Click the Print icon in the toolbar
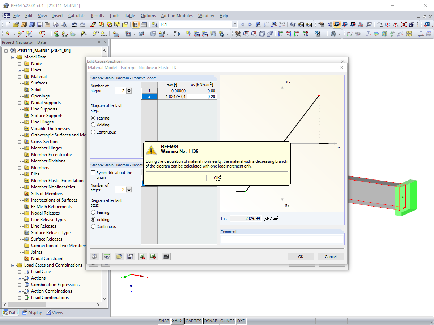434x325 pixels. pyautogui.click(x=55, y=25)
